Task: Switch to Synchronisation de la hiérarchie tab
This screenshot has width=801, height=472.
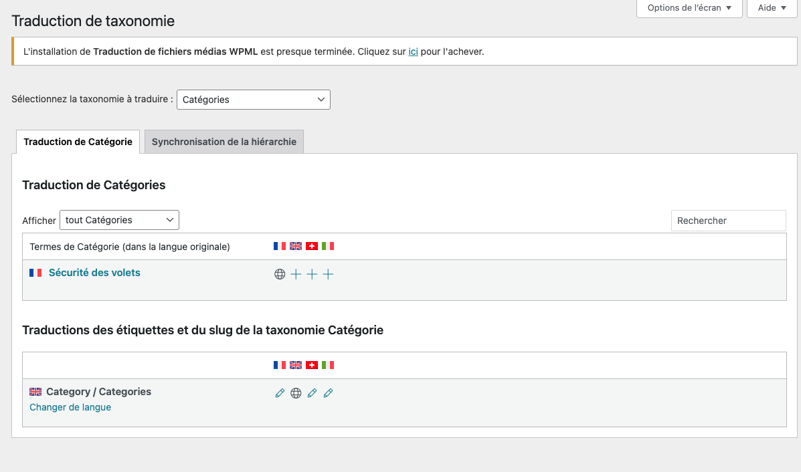Action: [224, 142]
